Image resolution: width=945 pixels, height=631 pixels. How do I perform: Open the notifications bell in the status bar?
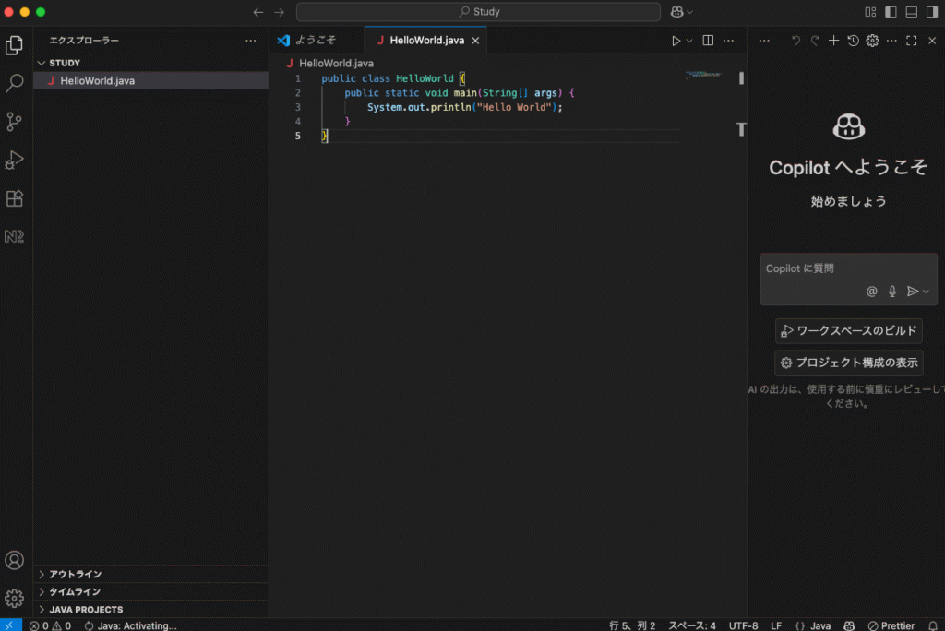(933, 625)
